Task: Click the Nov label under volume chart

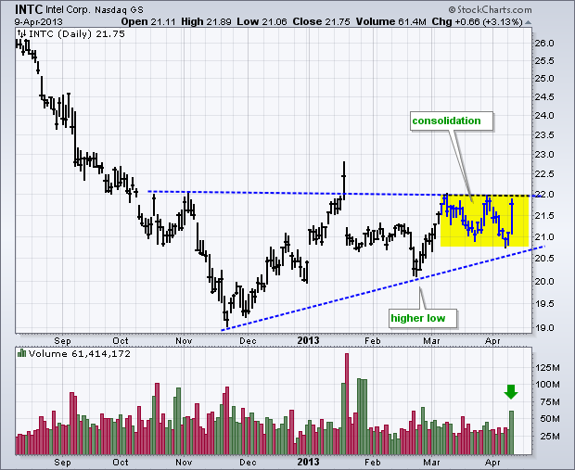Action: [184, 463]
